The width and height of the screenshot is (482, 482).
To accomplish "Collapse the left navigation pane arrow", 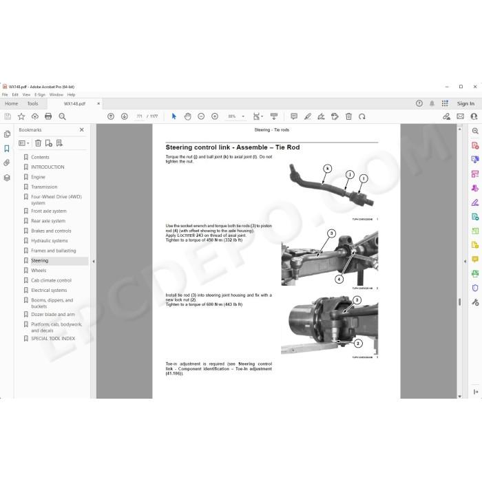I will pos(94,262).
